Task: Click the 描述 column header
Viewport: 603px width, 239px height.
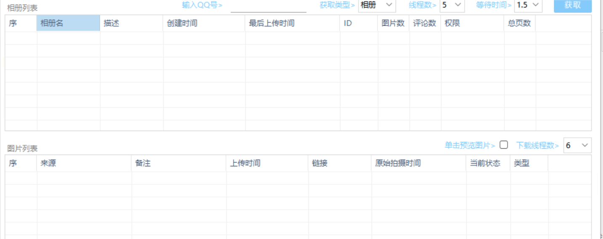Action: coord(131,24)
